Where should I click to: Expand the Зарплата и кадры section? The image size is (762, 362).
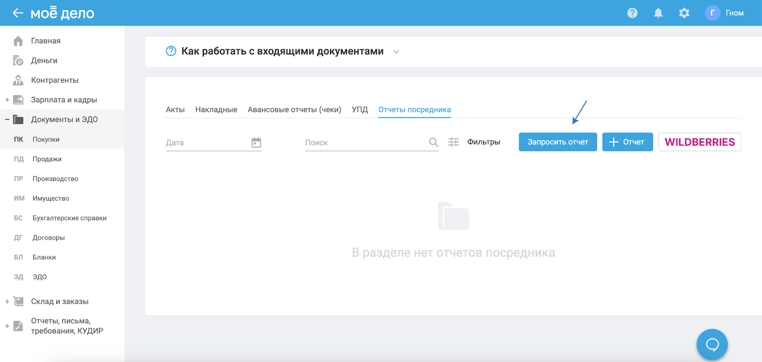[x=7, y=100]
